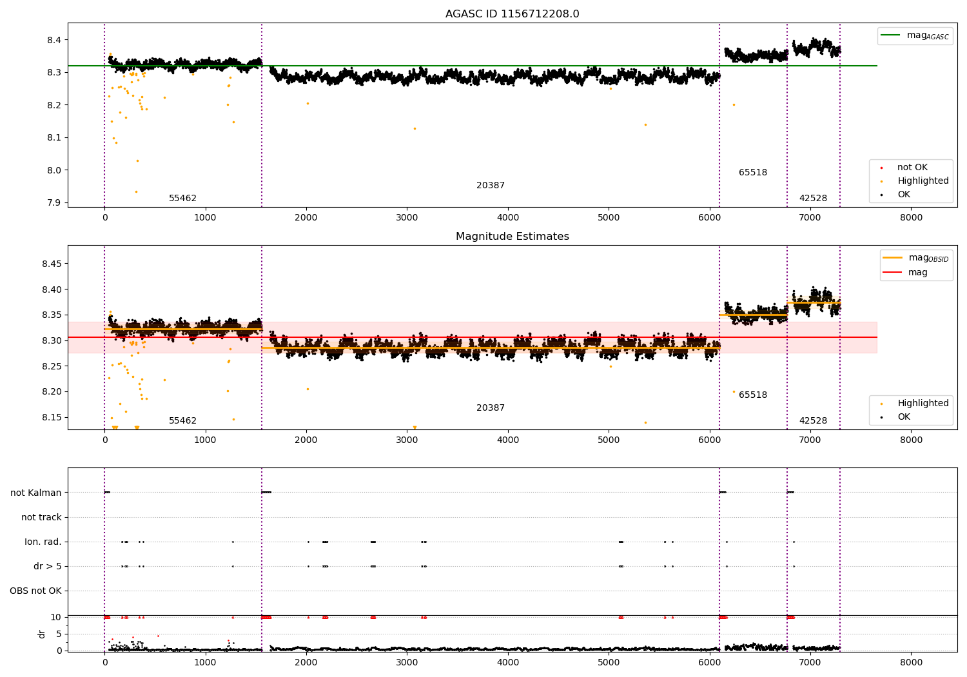This screenshot has height=677, width=967.
Task: Click the 'Magnitude Estimates' plot title
Action: pos(512,237)
